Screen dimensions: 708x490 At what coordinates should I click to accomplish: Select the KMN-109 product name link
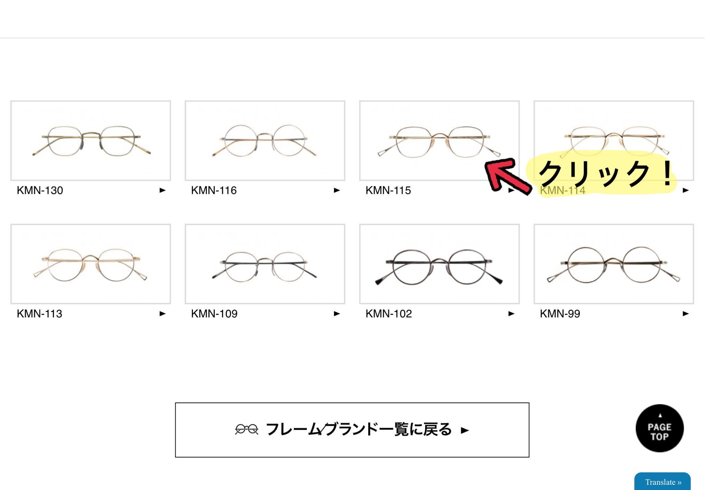pyautogui.click(x=214, y=314)
